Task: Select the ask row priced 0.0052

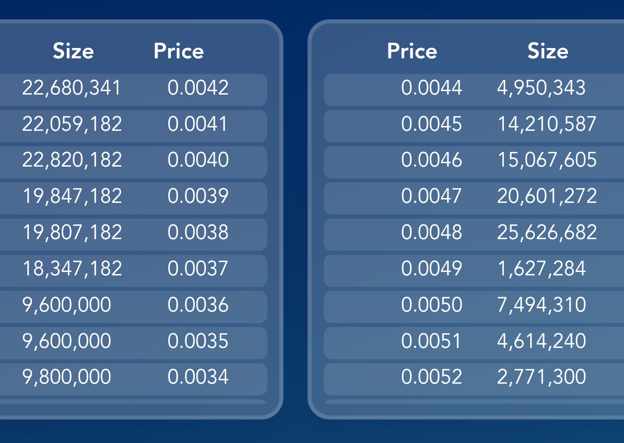Action: [474, 379]
